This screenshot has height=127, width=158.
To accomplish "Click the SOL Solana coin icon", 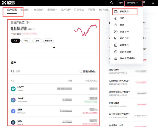I will (13, 122).
